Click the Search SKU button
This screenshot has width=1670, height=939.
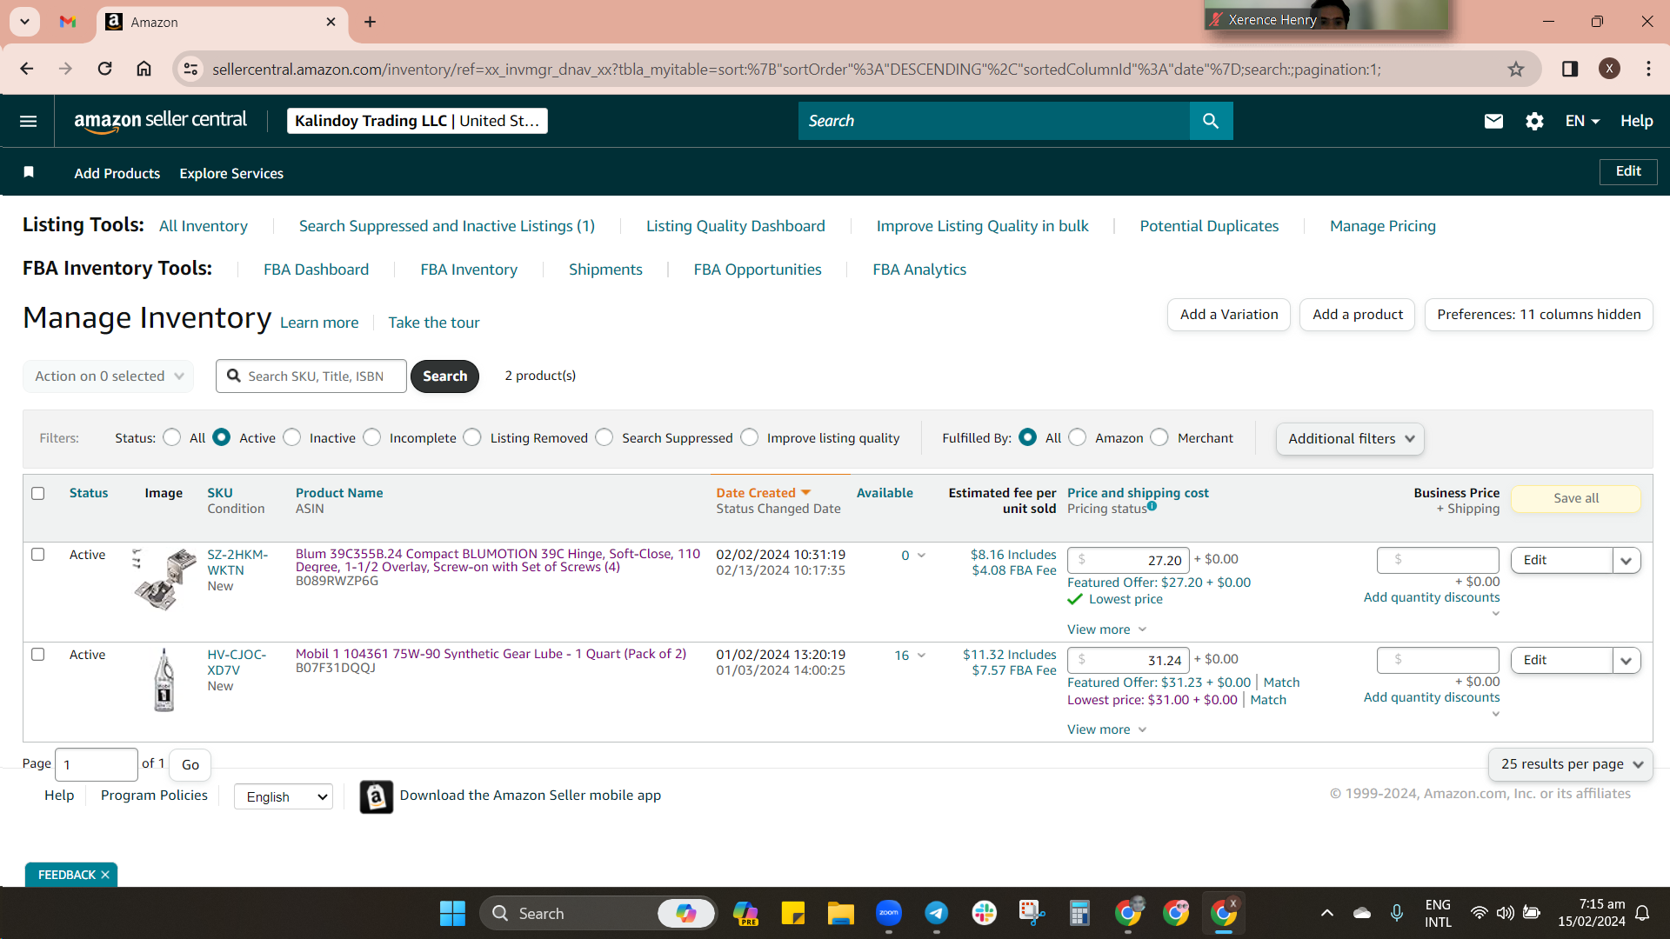444,376
